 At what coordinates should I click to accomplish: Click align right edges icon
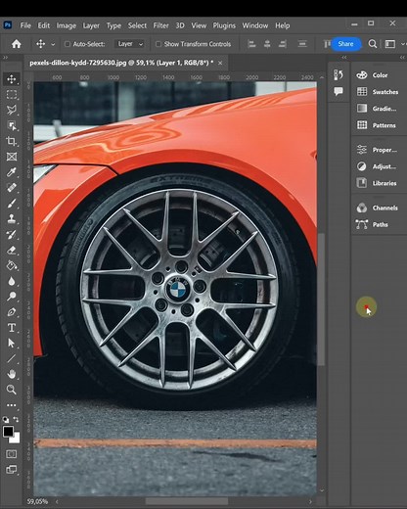coord(283,44)
